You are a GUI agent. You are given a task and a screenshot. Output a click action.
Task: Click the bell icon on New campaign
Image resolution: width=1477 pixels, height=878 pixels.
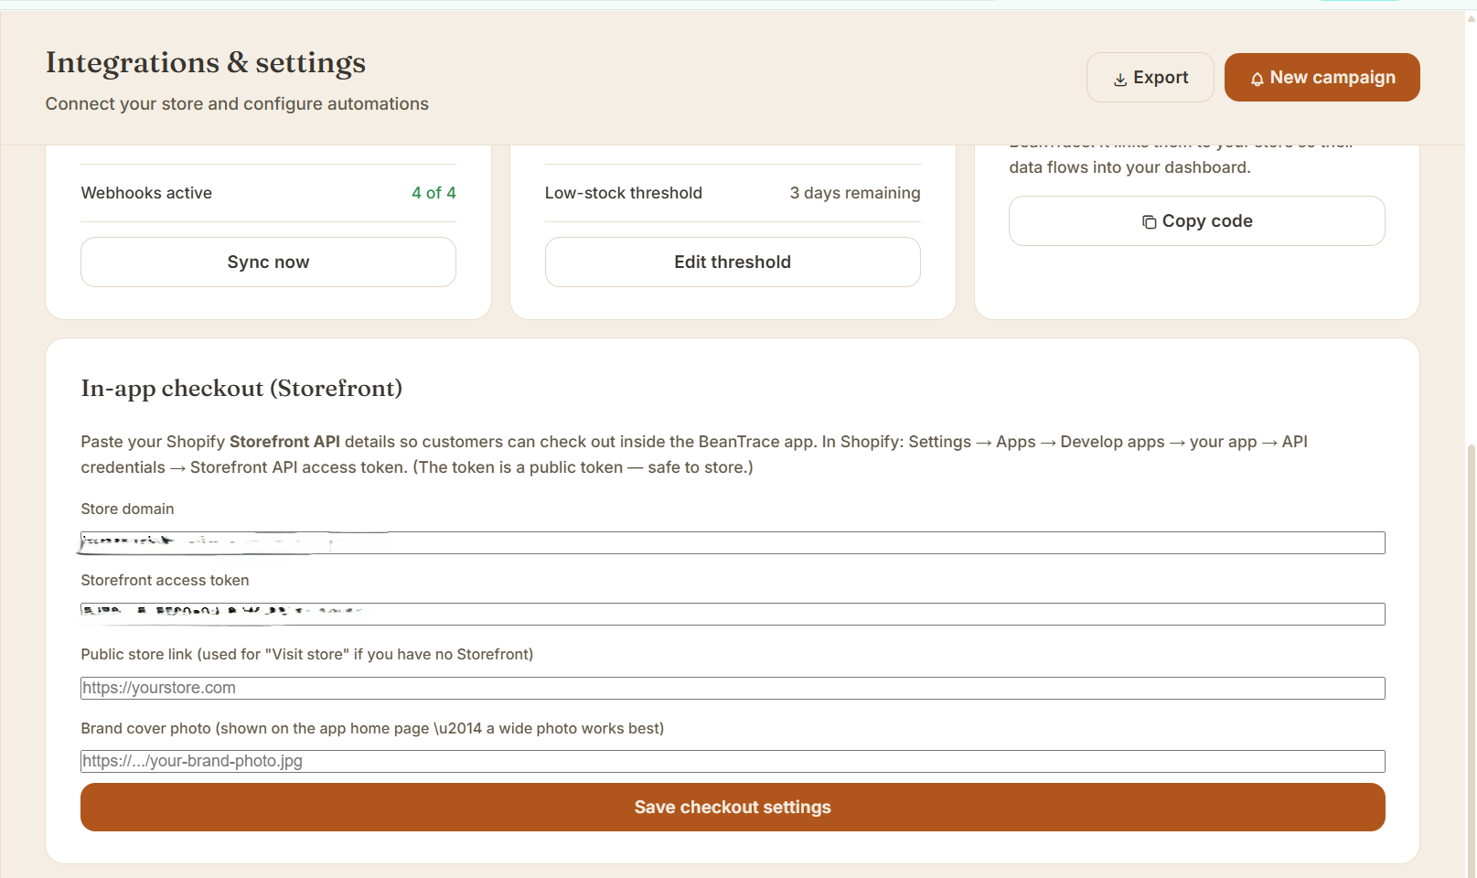click(x=1257, y=80)
